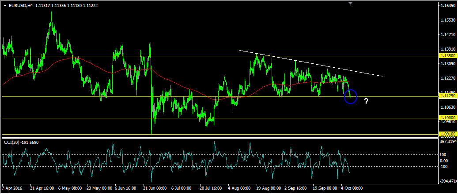Click the 6 May 08:00 date label
This screenshot has height=194, width=458.
(x=70, y=188)
